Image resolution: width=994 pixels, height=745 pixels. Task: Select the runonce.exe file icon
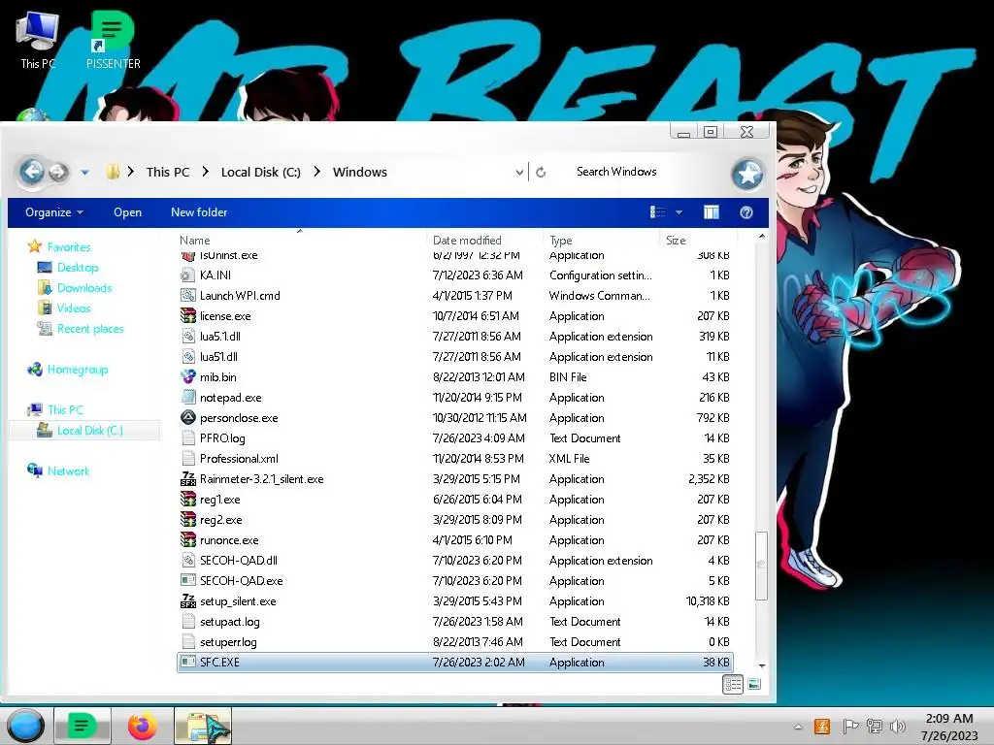click(187, 539)
